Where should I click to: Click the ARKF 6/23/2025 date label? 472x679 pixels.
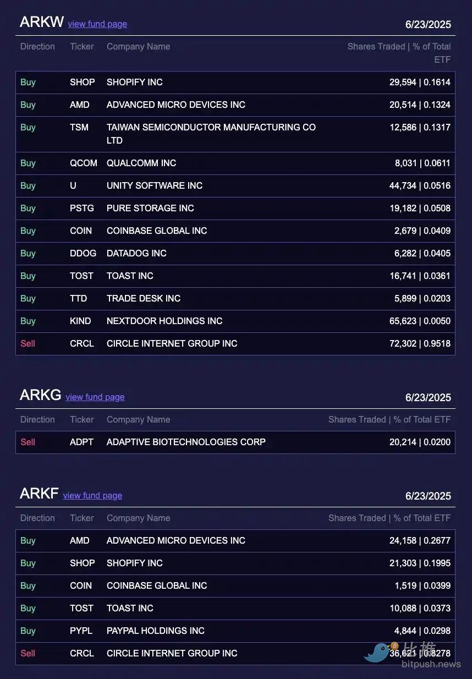[428, 496]
